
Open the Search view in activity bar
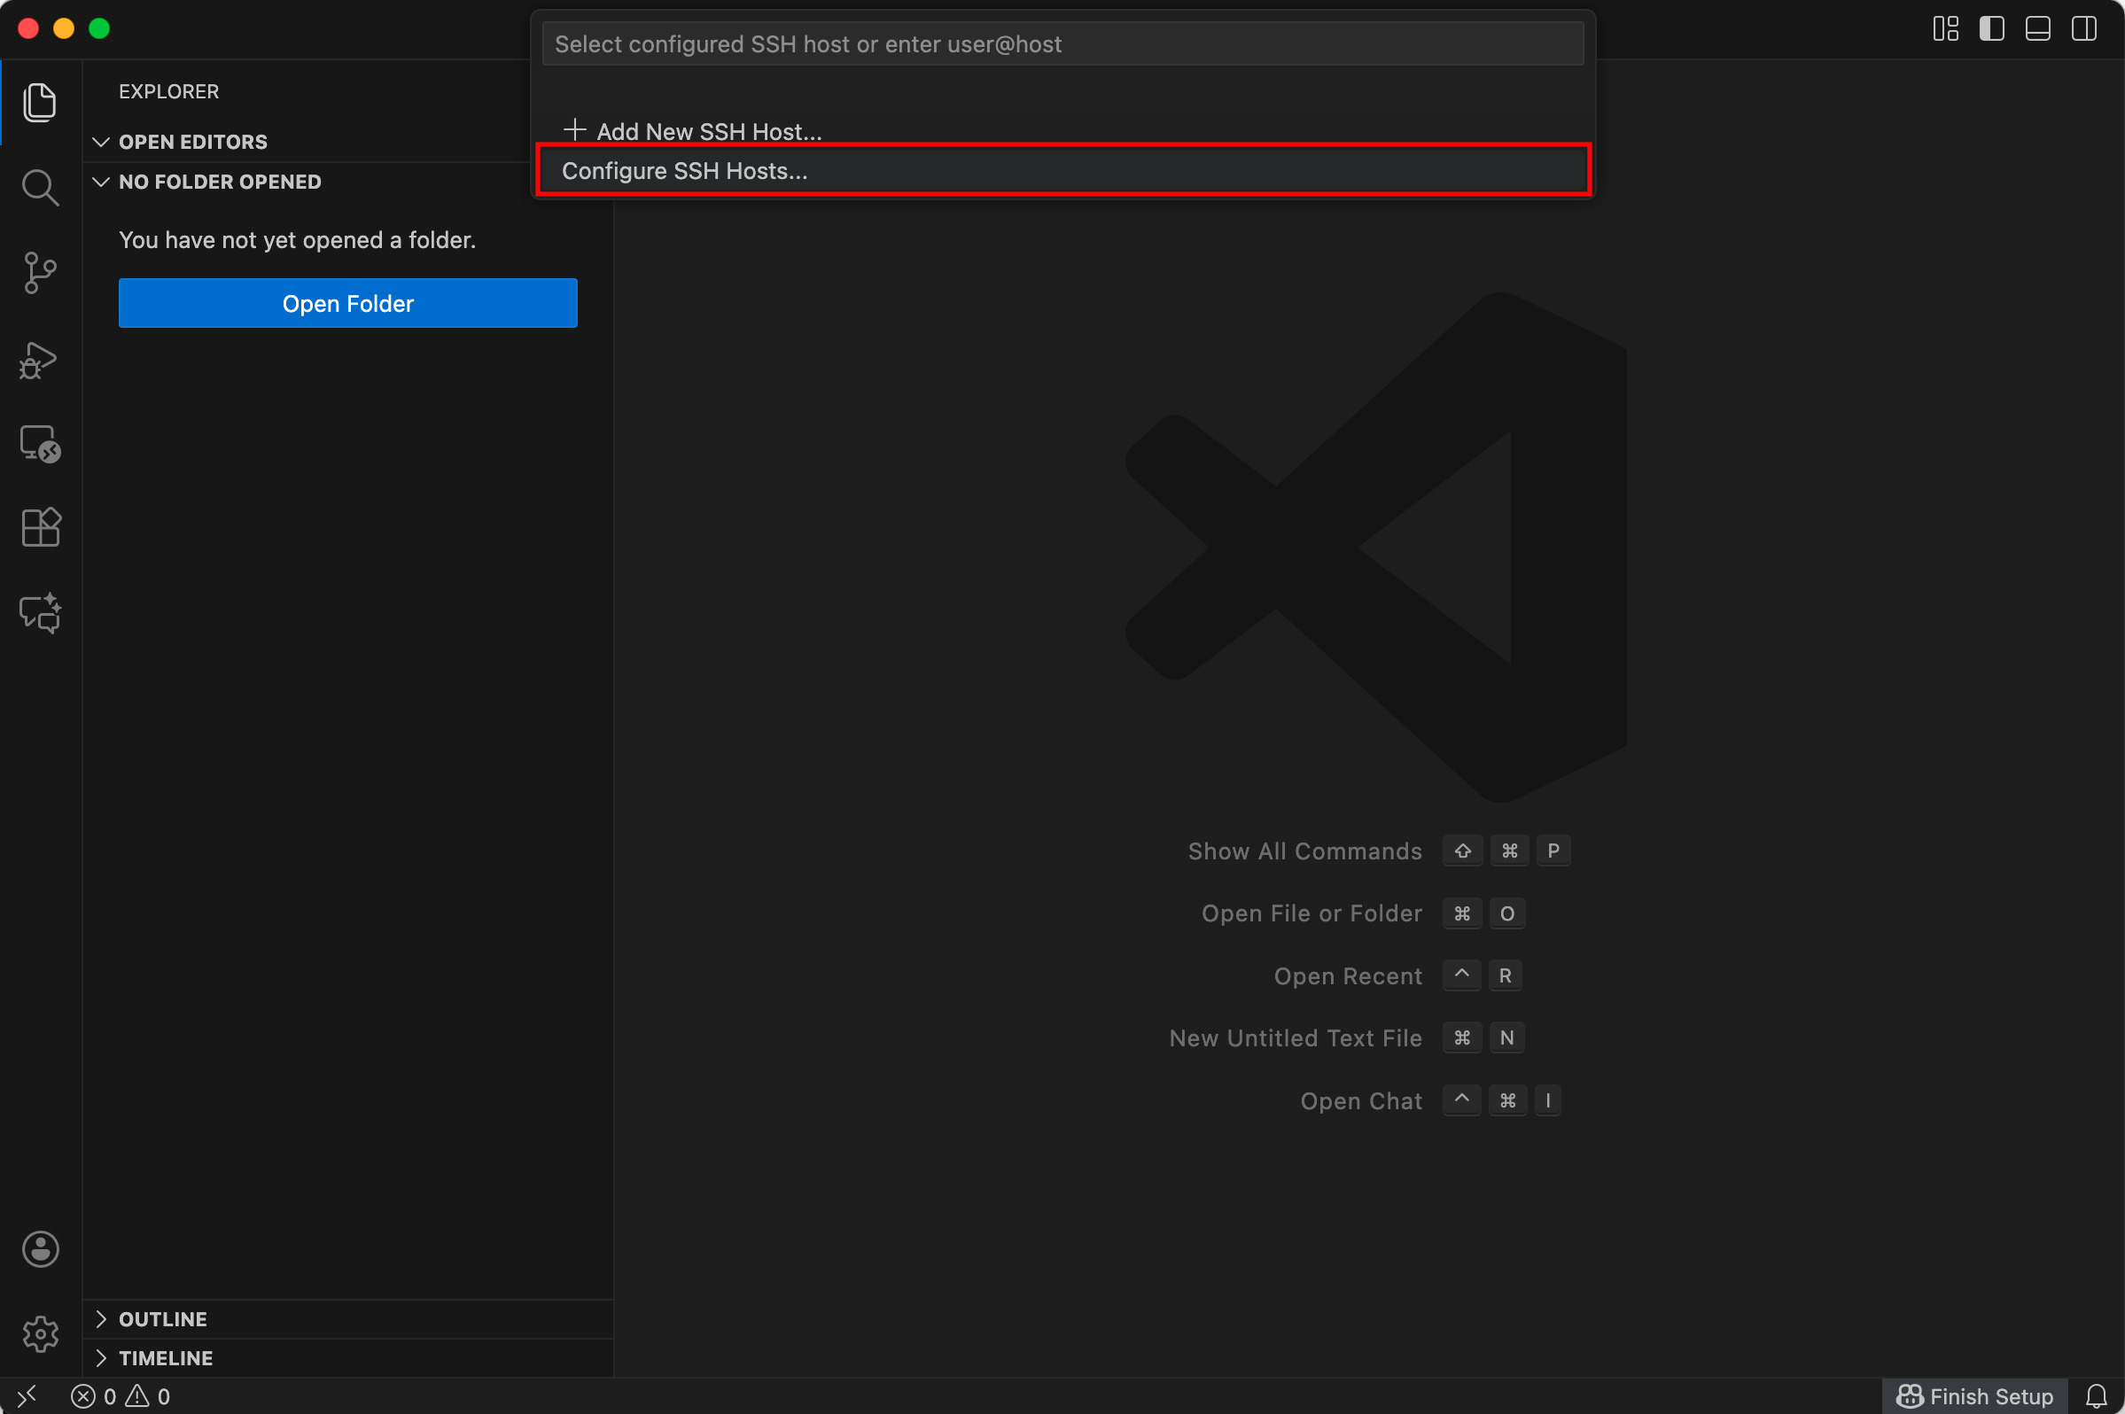(x=40, y=188)
